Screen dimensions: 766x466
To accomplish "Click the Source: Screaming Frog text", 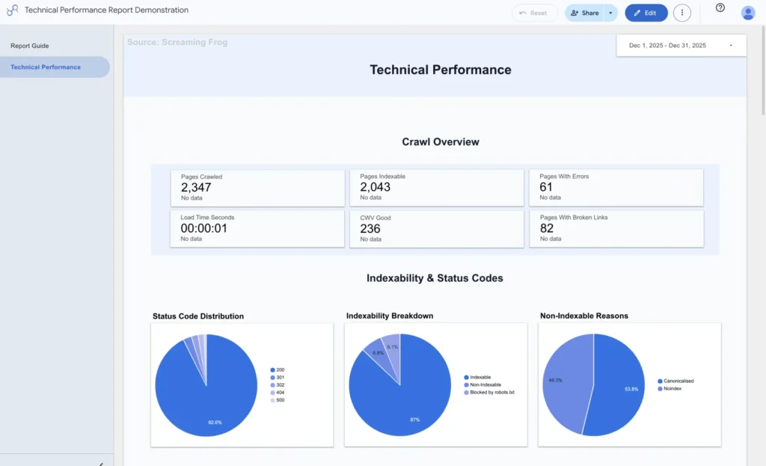I will [177, 42].
